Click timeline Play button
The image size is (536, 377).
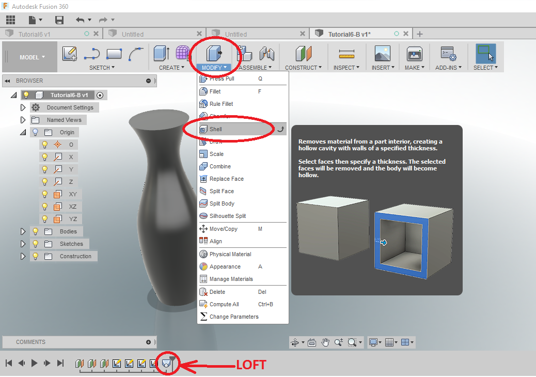click(x=34, y=363)
